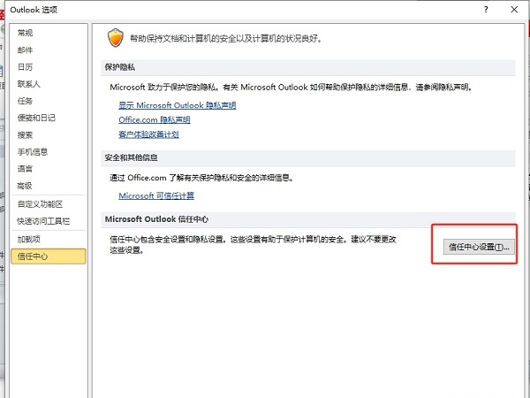This screenshot has width=530, height=398.
Task: Click the 安全和其他信息 section heading
Action: coord(131,157)
